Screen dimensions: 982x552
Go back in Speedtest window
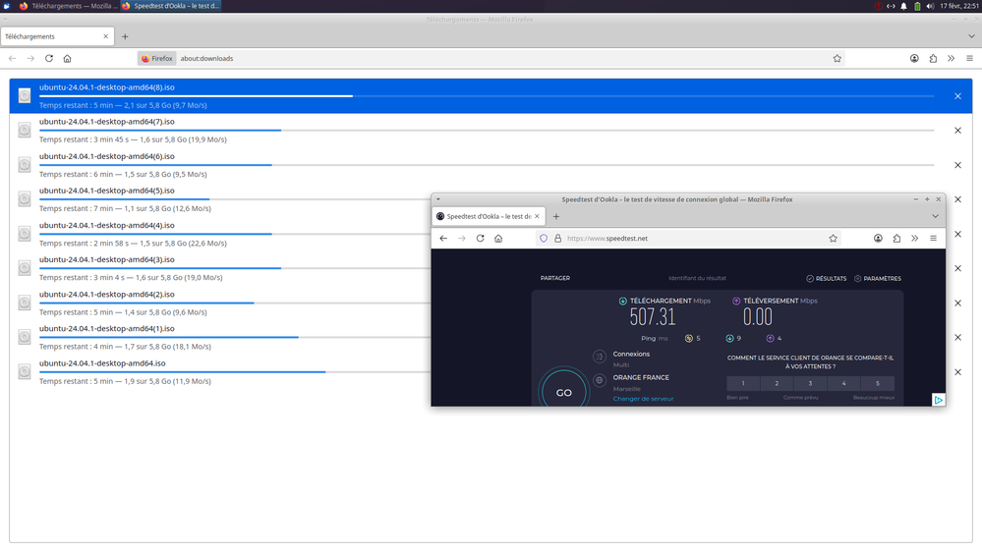pos(443,239)
